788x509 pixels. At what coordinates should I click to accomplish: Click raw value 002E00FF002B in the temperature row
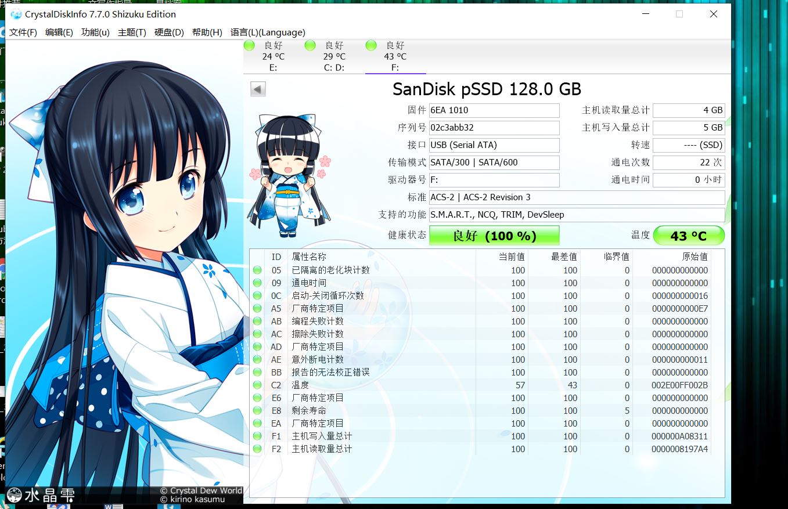coord(680,385)
